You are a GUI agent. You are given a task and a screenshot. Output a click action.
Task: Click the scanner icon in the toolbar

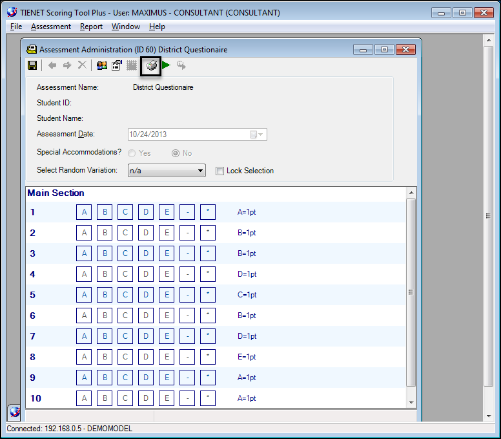(150, 65)
